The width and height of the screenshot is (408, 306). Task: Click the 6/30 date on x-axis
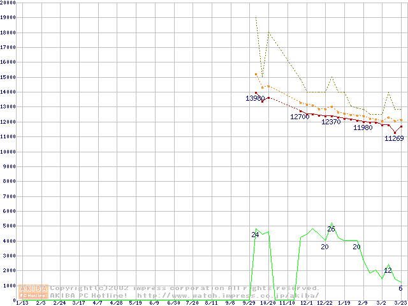point(173,303)
